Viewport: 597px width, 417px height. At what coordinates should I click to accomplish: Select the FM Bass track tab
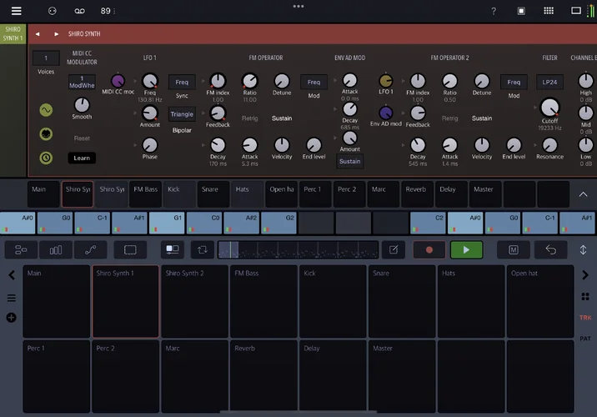point(146,190)
